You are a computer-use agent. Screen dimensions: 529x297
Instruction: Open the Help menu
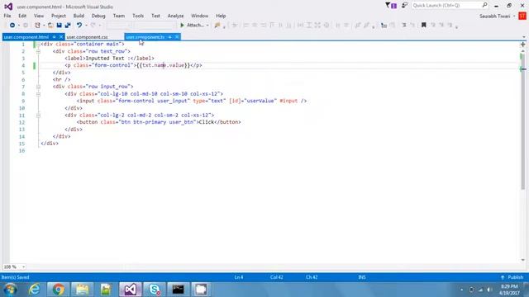[221, 16]
